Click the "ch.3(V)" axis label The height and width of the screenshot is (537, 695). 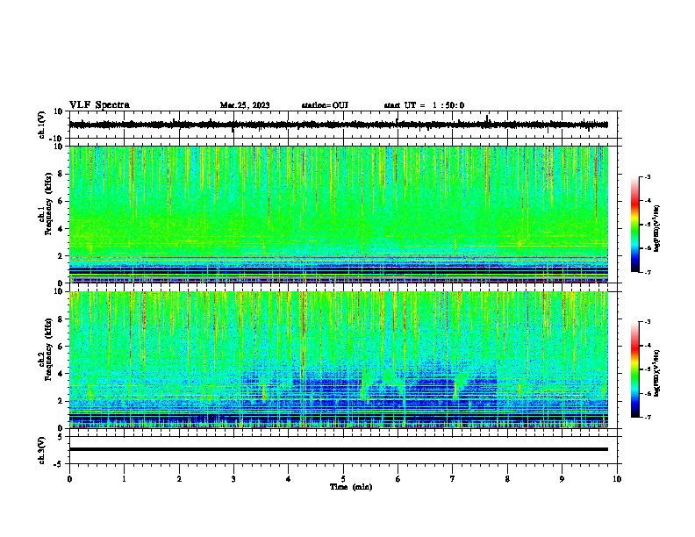pos(42,450)
